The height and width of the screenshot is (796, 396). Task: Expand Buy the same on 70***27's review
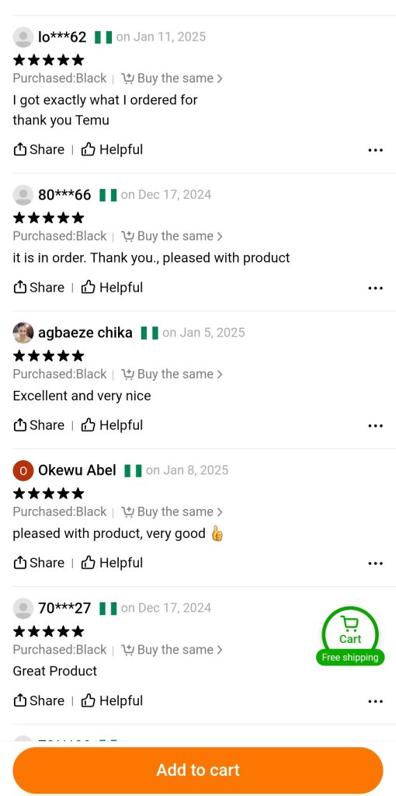[x=172, y=650]
